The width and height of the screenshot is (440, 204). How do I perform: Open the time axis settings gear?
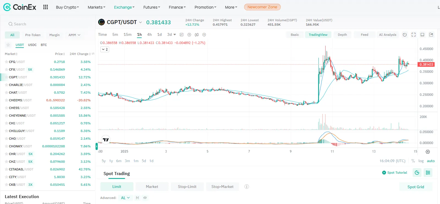pyautogui.click(x=428, y=152)
